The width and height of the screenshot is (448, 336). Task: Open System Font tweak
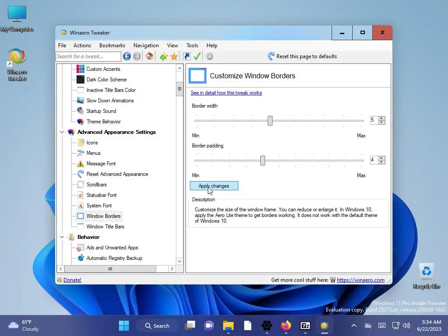99,206
